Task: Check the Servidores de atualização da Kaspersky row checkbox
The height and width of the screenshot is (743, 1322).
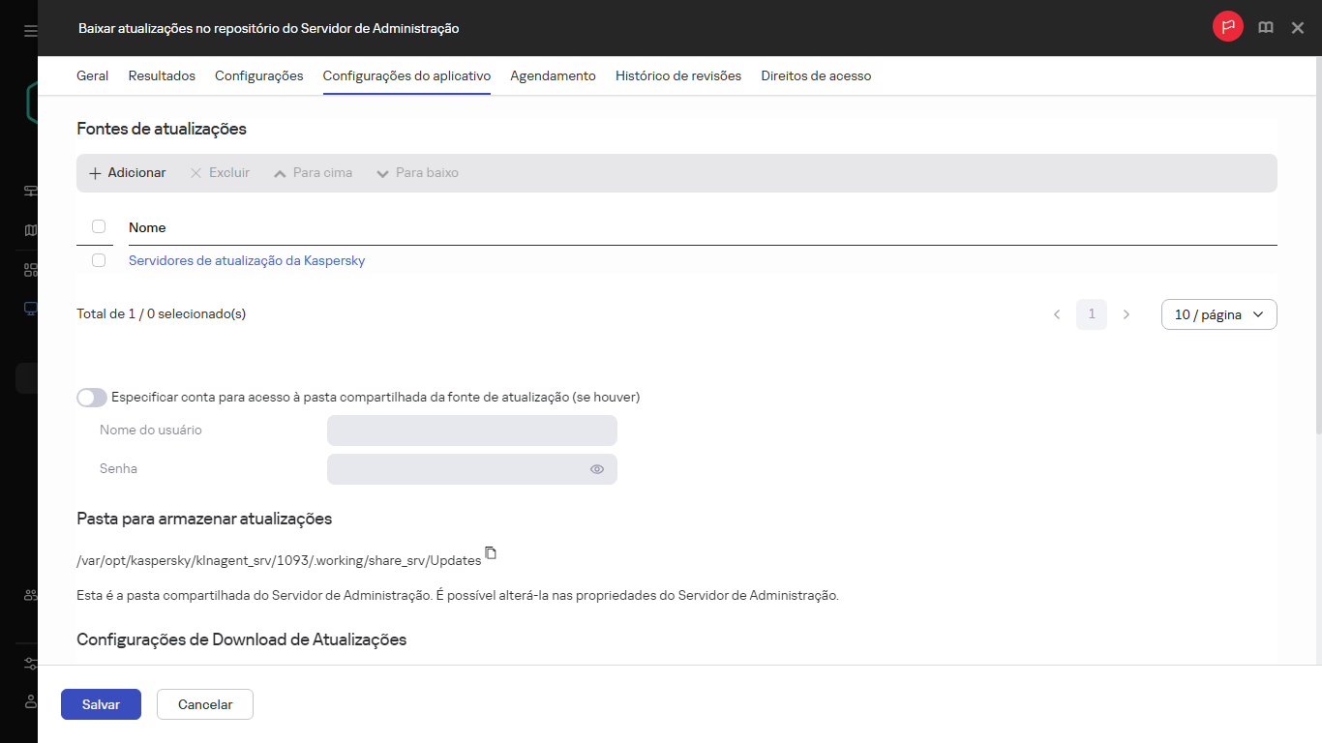Action: [x=99, y=260]
